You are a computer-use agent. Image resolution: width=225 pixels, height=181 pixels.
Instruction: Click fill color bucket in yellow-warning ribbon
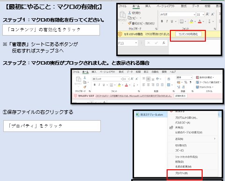click(x=191, y=22)
